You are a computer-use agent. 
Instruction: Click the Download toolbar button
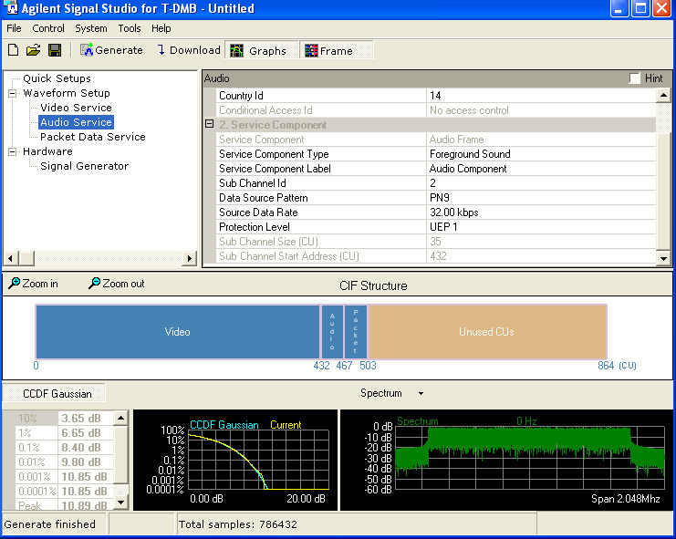[189, 50]
